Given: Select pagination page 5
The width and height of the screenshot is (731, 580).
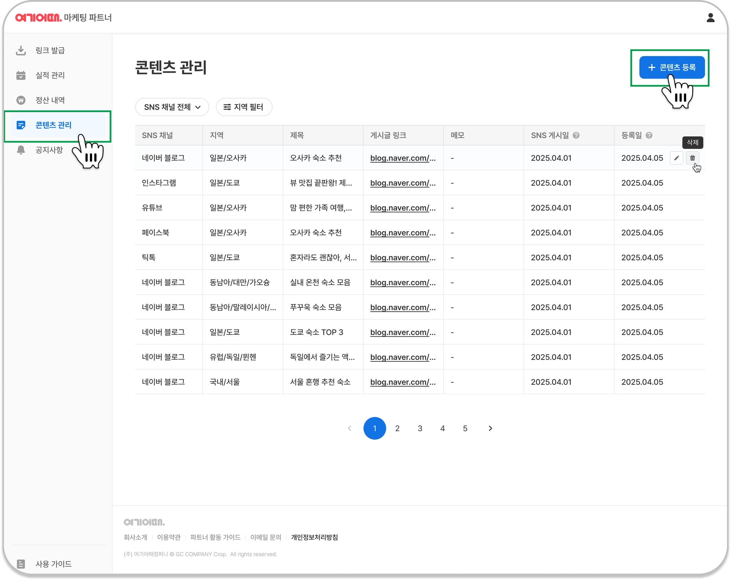Looking at the screenshot, I should [465, 428].
